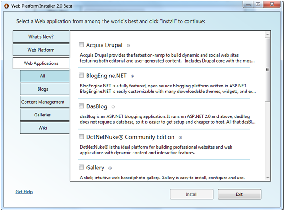Check the Acquia Drupal checkbox
Viewport: 285px width, 212px height.
[x=81, y=44]
